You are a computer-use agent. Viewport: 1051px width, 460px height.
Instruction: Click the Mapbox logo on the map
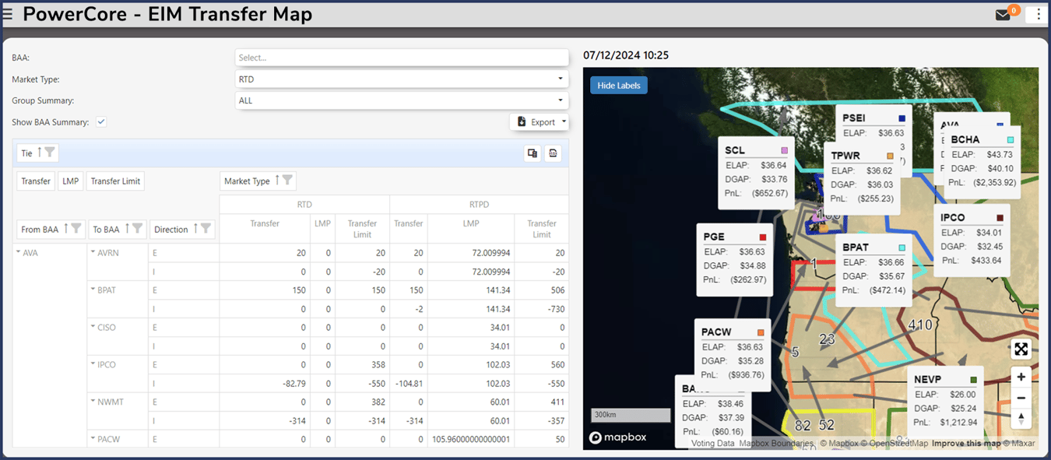point(617,437)
